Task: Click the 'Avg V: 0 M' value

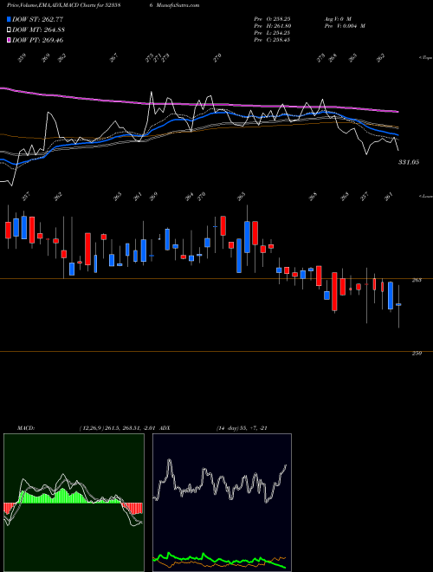Action: (337, 19)
